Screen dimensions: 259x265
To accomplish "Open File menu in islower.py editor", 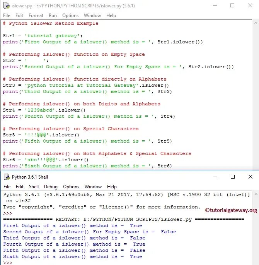I will point(7,15).
